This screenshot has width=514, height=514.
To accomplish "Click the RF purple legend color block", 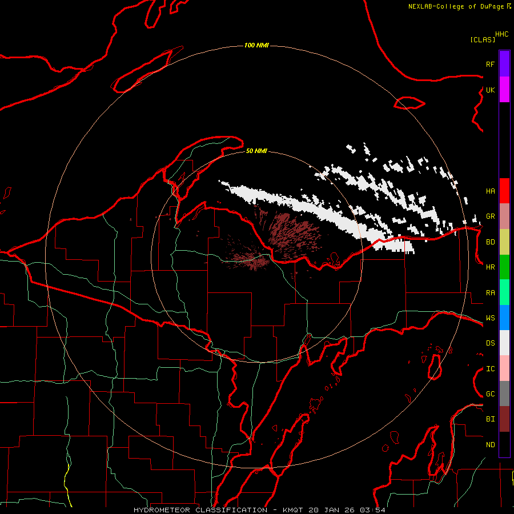I will (x=504, y=64).
